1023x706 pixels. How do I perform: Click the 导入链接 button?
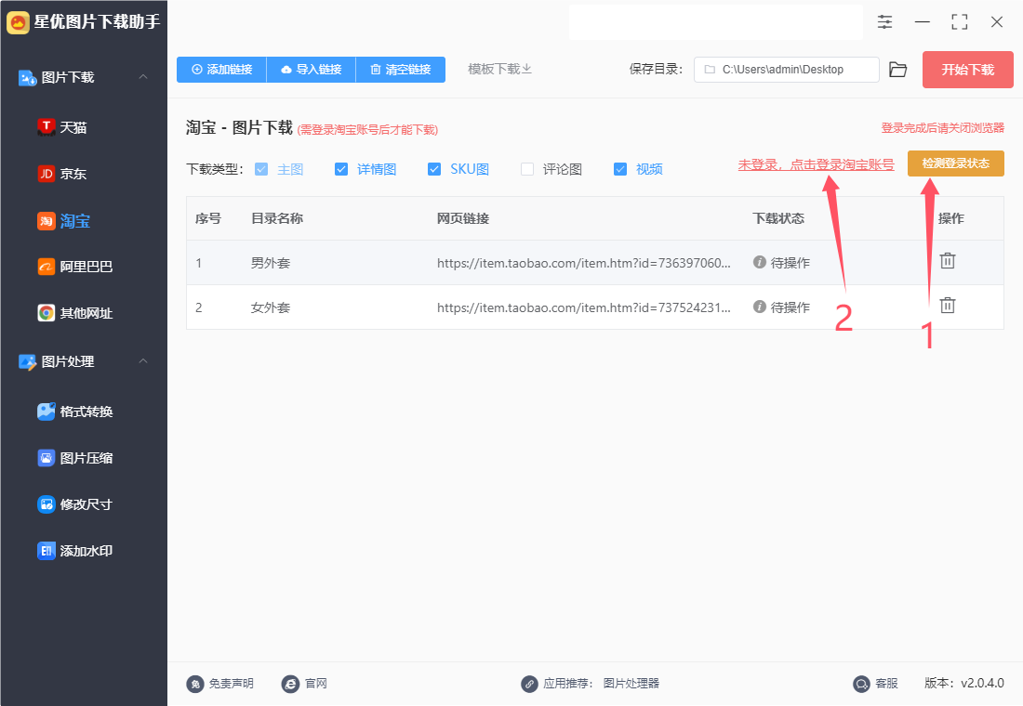312,70
